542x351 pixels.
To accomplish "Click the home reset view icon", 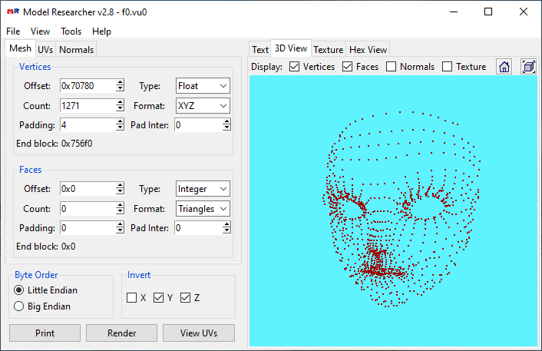I will coord(504,67).
